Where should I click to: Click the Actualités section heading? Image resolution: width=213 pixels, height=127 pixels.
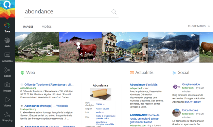point(144,72)
